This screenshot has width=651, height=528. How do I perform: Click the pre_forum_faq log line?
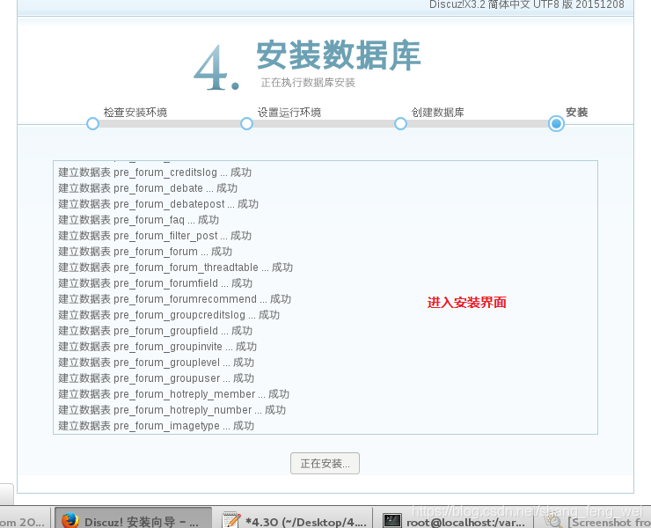[138, 219]
